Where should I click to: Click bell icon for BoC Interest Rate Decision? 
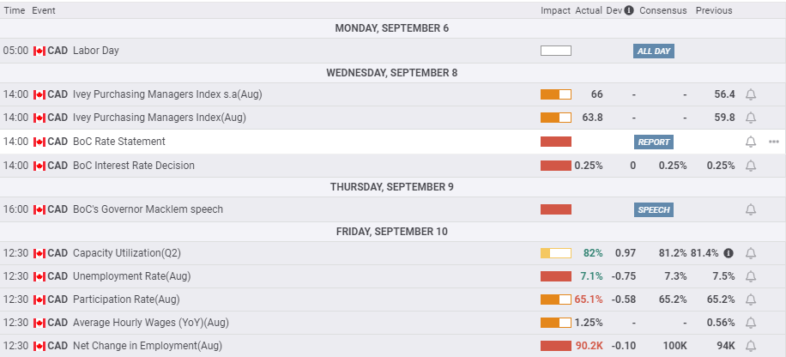(x=751, y=166)
